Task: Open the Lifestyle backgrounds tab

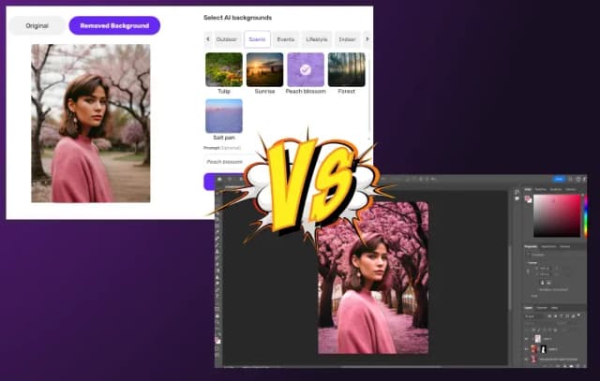Action: tap(317, 39)
